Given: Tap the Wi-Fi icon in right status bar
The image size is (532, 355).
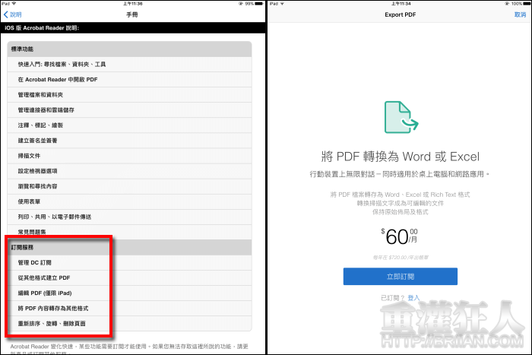Looking at the screenshot, I should click(288, 4).
